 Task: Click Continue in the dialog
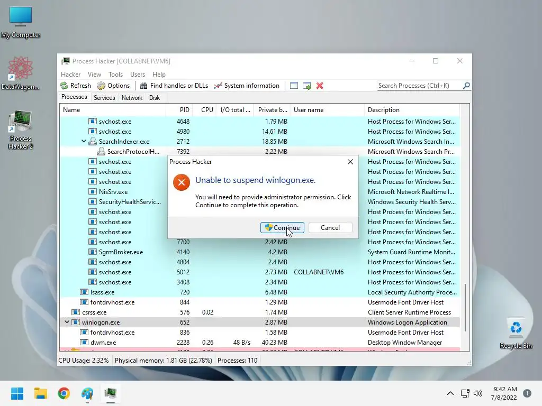[283, 227]
